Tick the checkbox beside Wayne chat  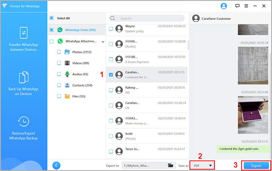tap(111, 29)
